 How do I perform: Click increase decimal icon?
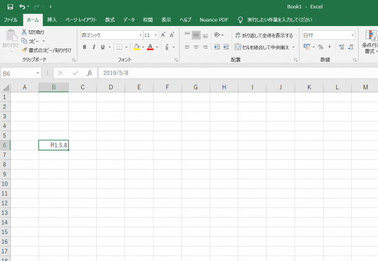[342, 47]
